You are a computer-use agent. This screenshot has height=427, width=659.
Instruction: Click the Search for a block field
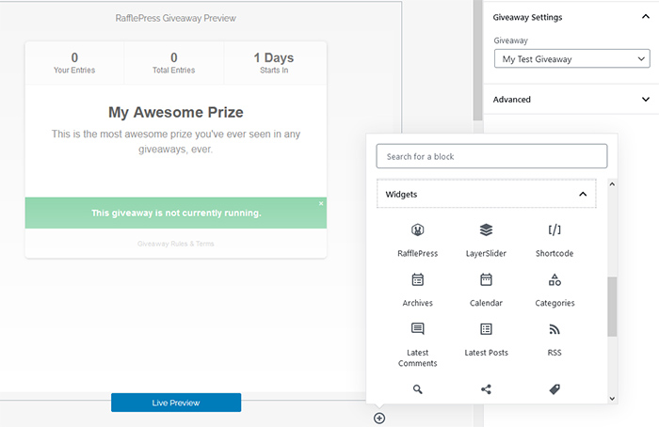pos(491,156)
